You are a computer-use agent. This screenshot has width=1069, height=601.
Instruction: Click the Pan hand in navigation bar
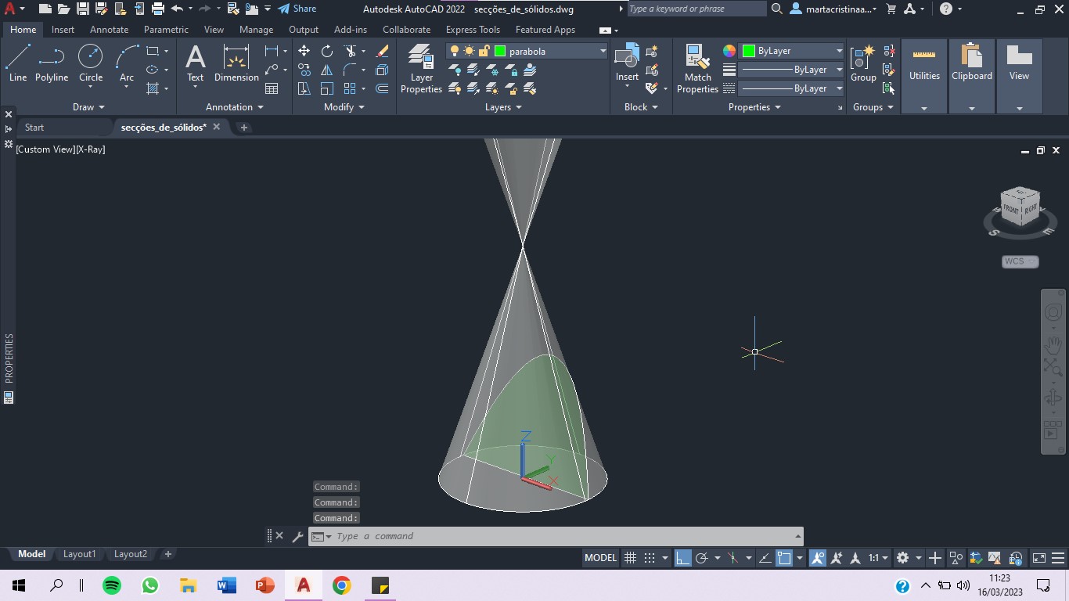(1053, 344)
